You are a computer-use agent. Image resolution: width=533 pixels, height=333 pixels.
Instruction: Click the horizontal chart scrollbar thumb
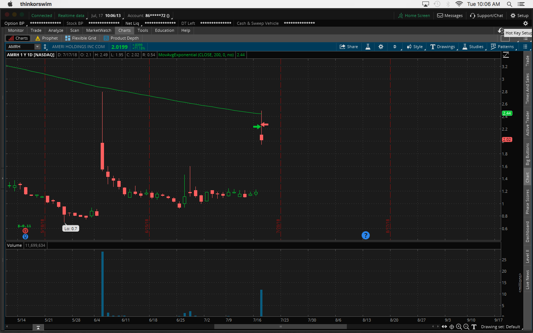coord(280,326)
